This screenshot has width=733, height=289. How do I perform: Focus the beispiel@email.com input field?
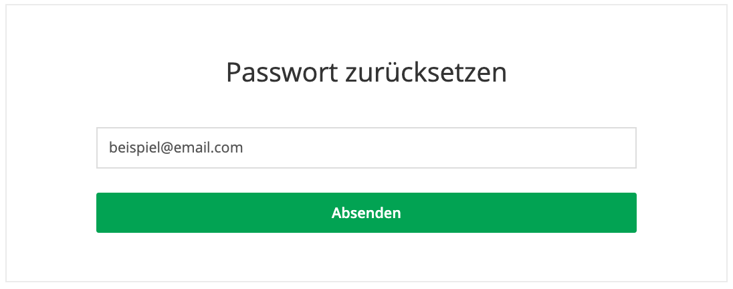(366, 148)
